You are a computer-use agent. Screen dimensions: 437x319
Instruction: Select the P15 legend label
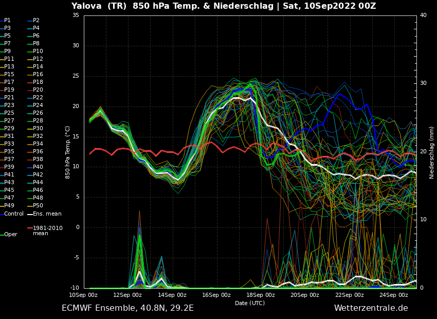9,74
